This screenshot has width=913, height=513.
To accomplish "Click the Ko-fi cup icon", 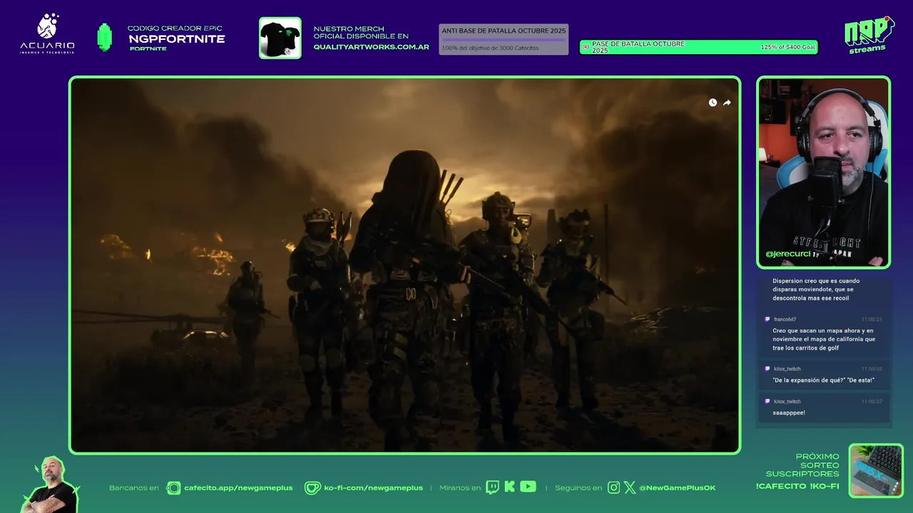I will pos(312,488).
